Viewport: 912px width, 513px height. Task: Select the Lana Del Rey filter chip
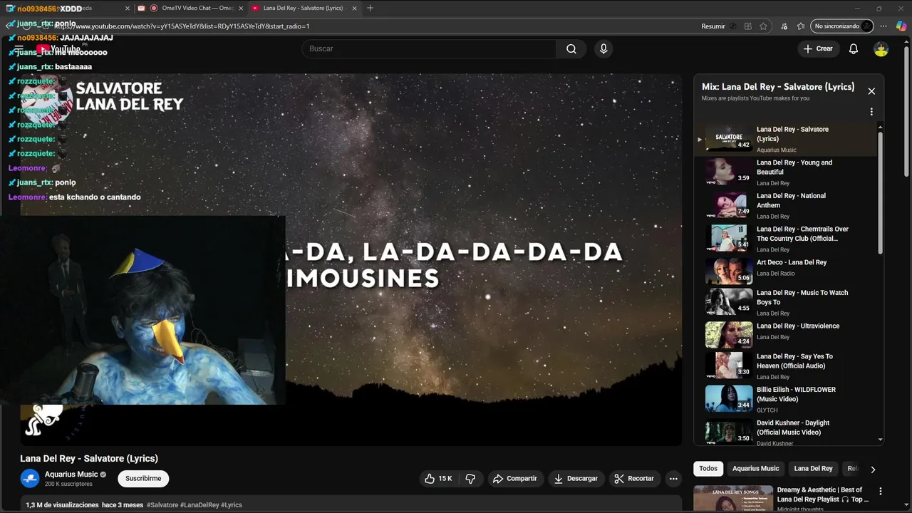click(x=813, y=468)
